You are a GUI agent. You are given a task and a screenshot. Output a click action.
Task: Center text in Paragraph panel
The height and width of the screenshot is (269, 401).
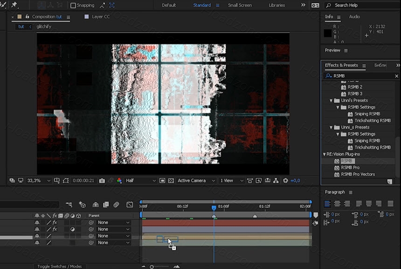[337, 204]
